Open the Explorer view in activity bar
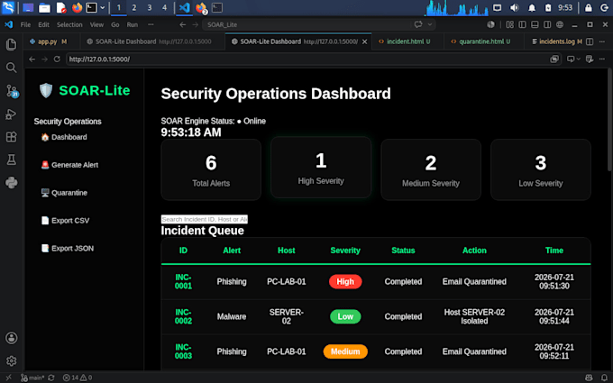This screenshot has height=383, width=613. pos(12,44)
